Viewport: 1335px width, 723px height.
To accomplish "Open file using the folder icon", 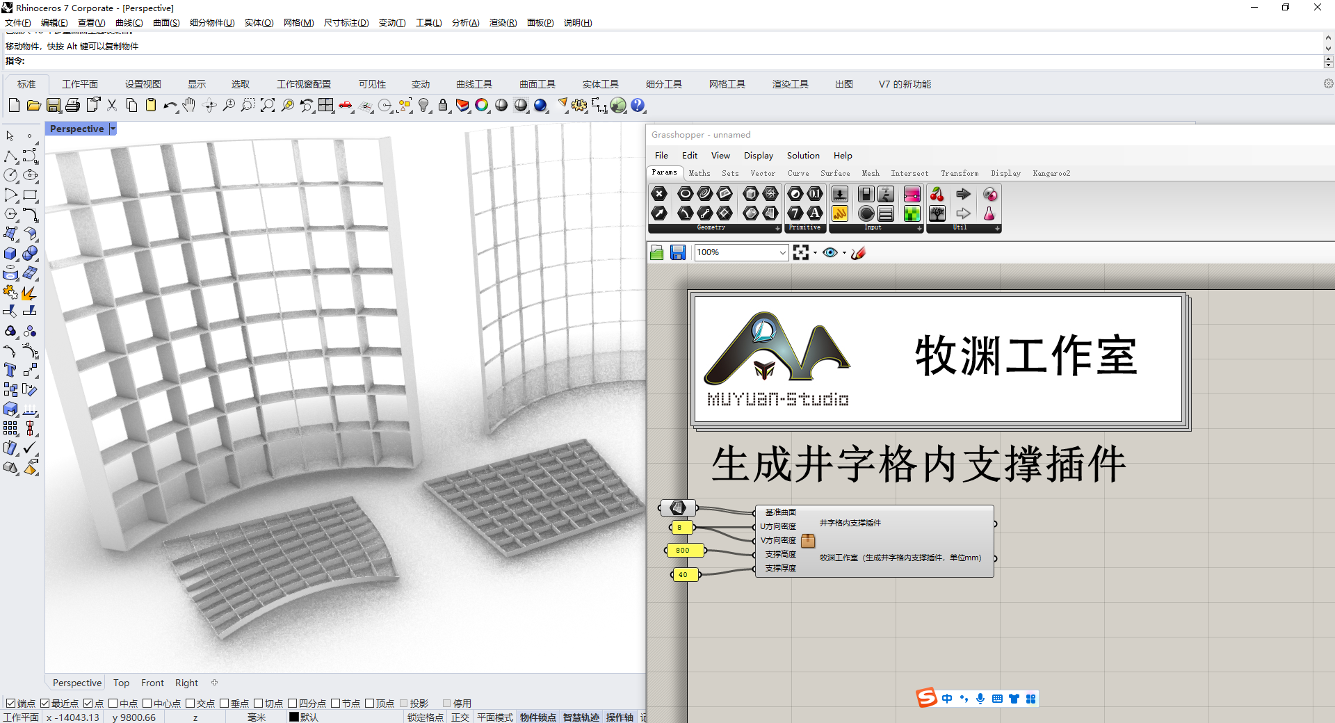I will pyautogui.click(x=33, y=106).
